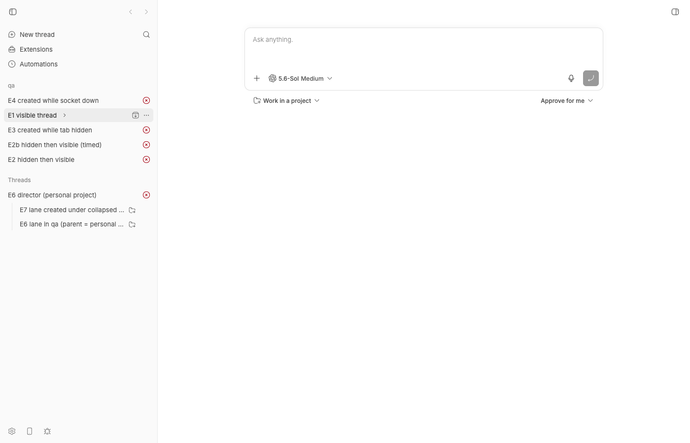This screenshot has height=443, width=690.
Task: Open the Work in a project dropdown
Action: (286, 100)
